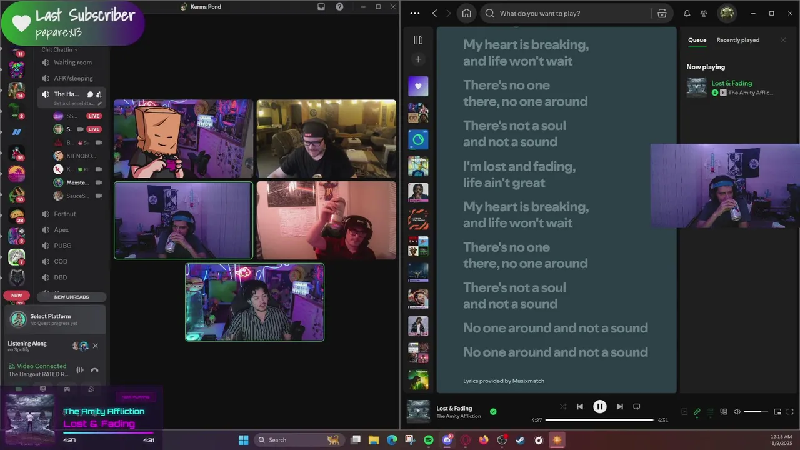Open Steam from the taskbar

tap(521, 440)
